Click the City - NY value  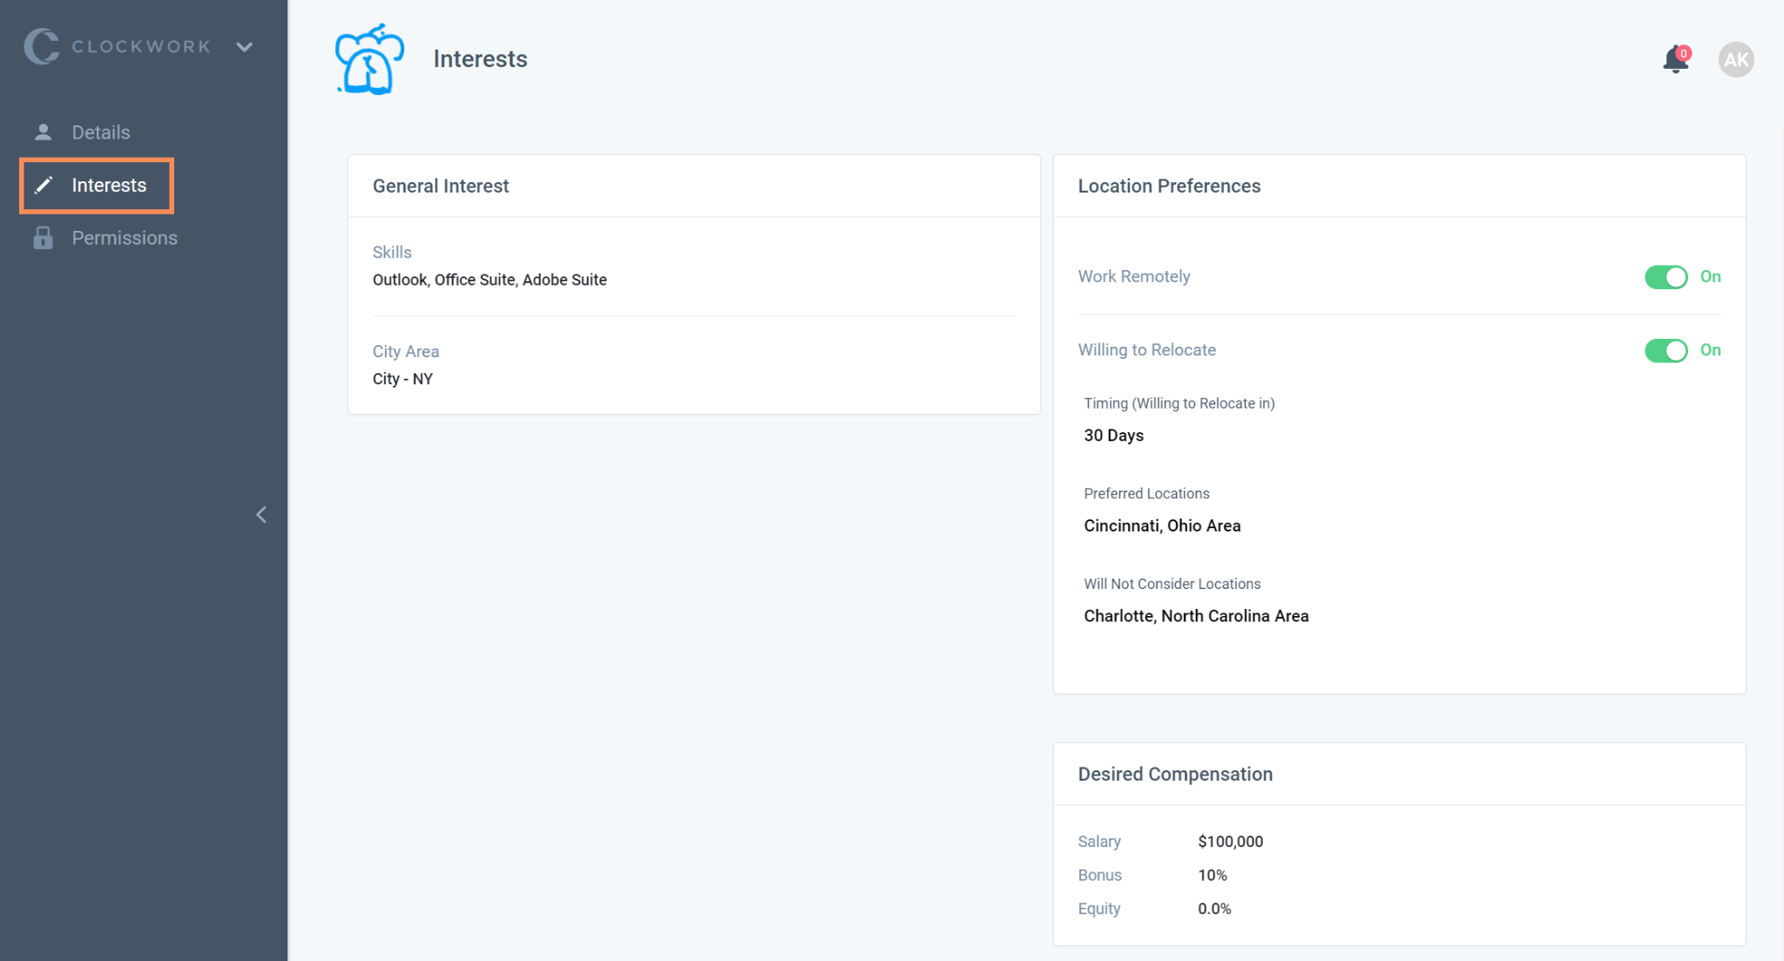[x=402, y=379]
